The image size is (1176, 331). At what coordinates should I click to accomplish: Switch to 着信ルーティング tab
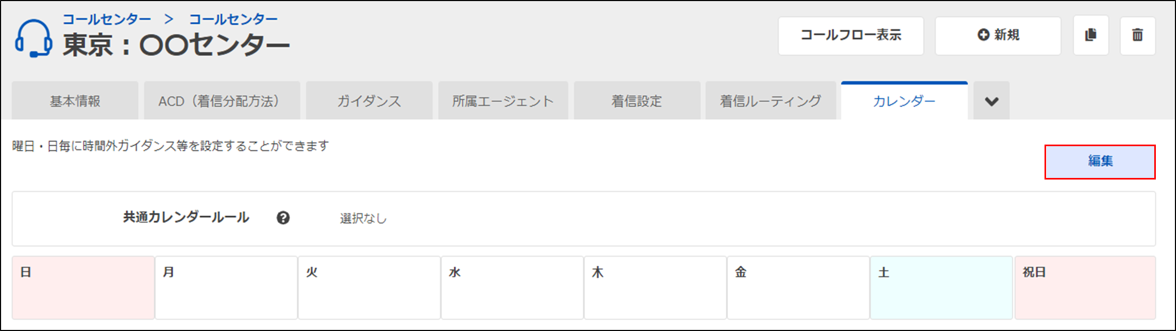pyautogui.click(x=770, y=101)
